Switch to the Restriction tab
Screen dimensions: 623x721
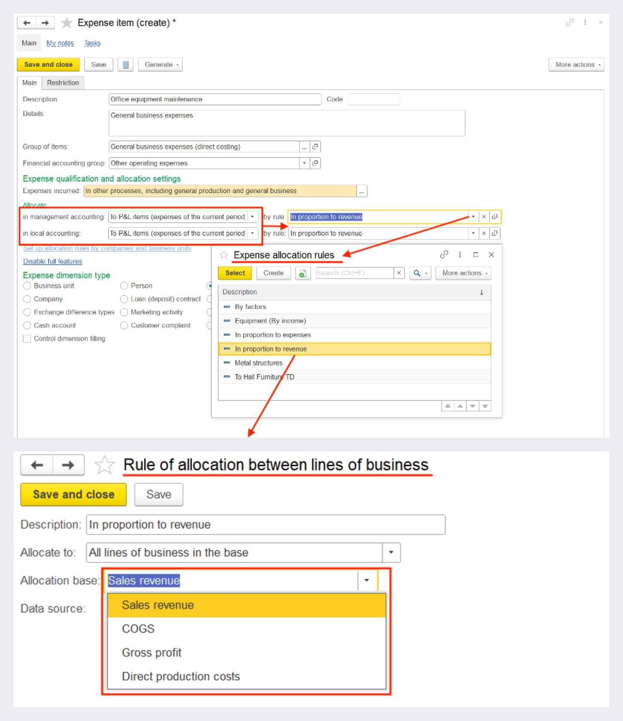tap(63, 83)
